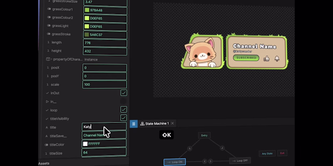The height and width of the screenshot is (166, 333).
Task: Click the right-pointing transition arrow between loop states
Action: [211, 161]
